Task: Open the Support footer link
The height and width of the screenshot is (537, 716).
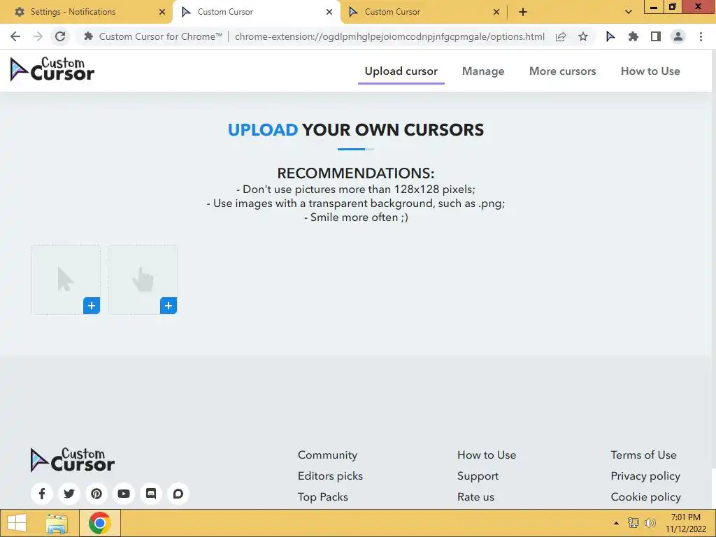Action: tap(478, 475)
